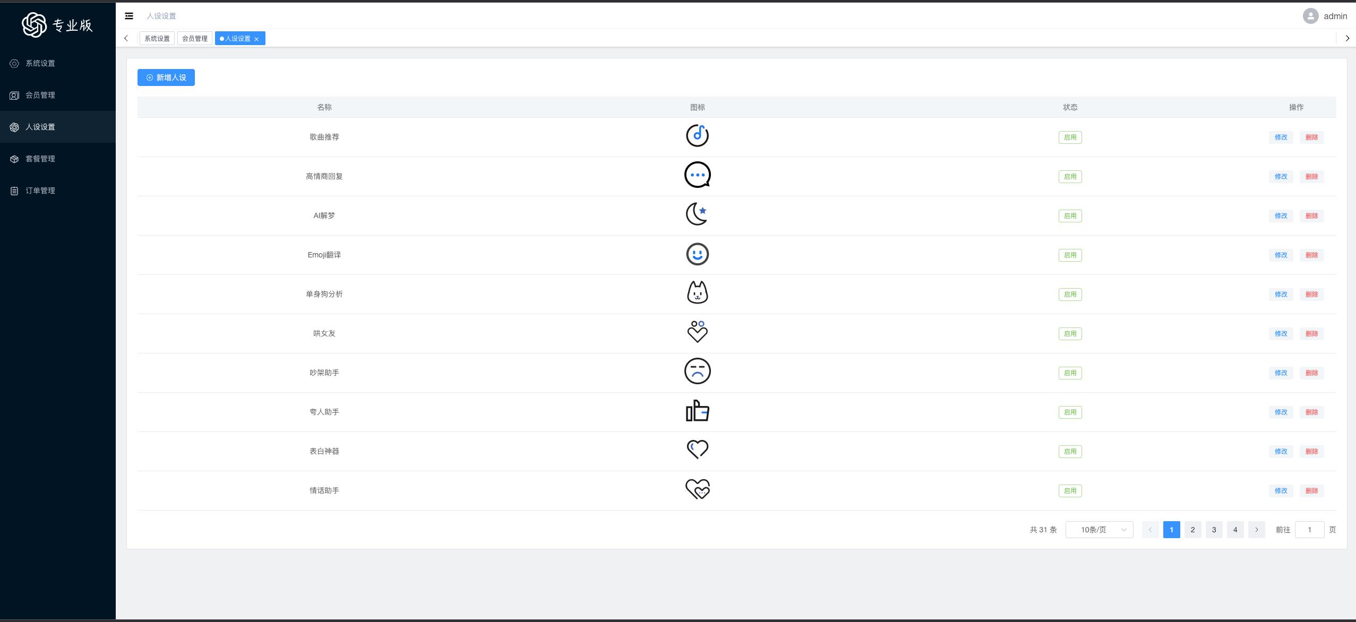
Task: Close the 人设设置 tab
Action: pos(256,39)
